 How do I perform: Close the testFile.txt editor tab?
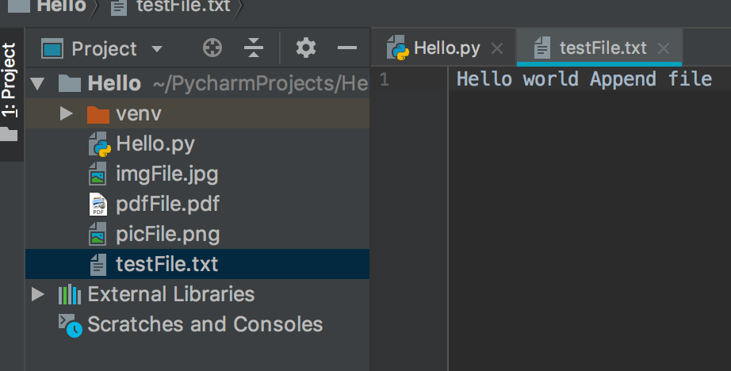click(x=664, y=48)
